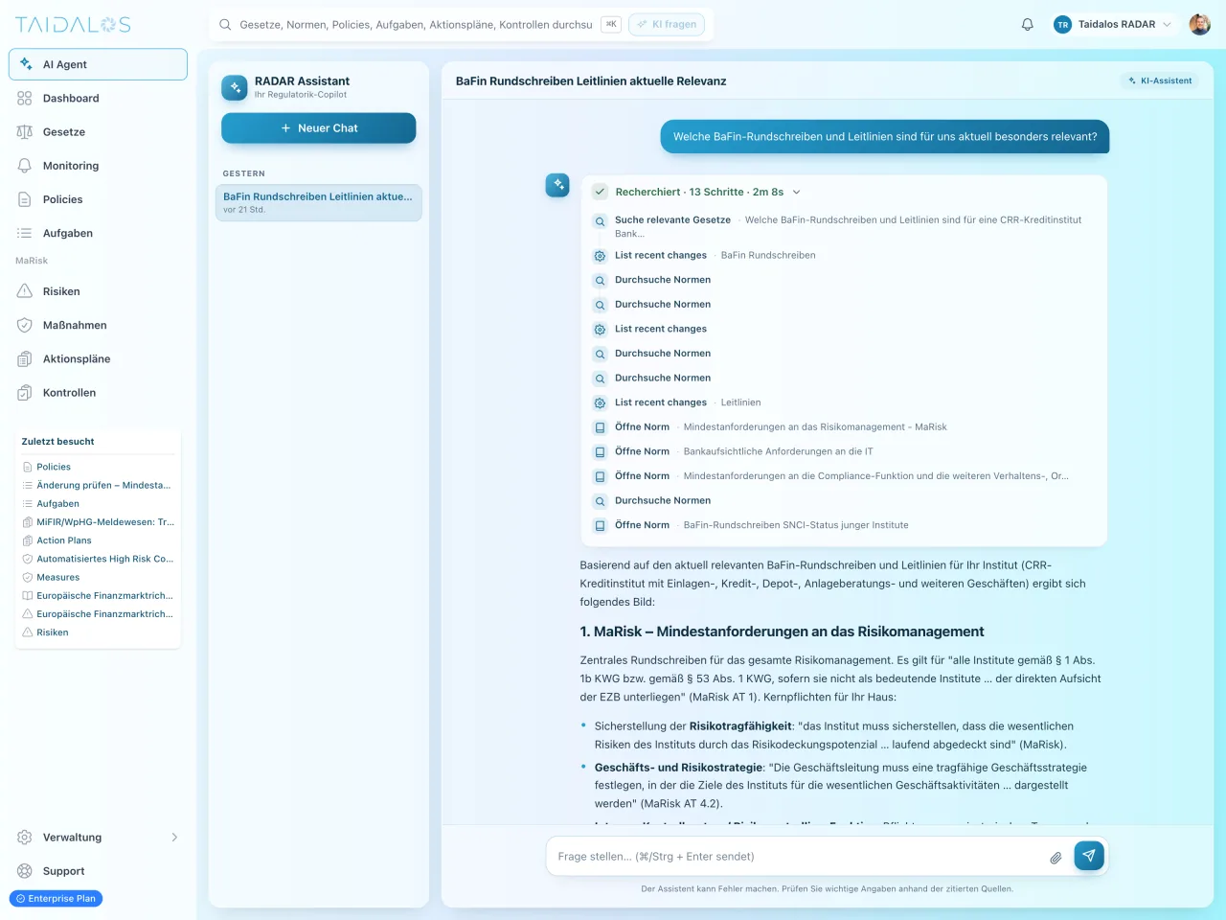Open recent item Änderung prüfen – Mindesta...
Screen dimensions: 1226x920
click(x=98, y=485)
